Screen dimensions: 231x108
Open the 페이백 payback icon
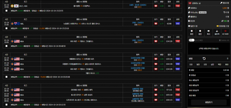217,33
